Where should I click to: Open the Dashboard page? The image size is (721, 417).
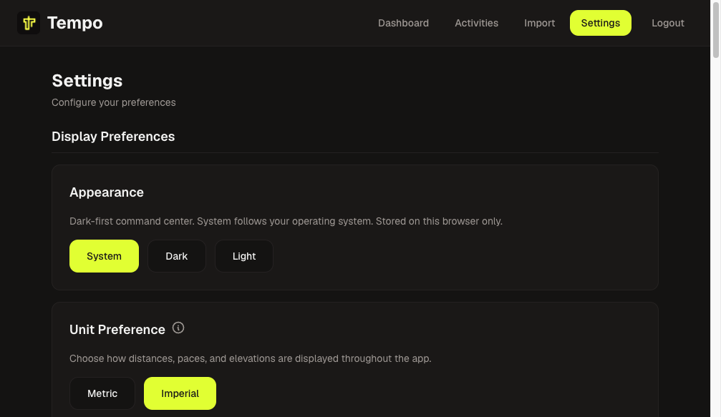tap(403, 23)
